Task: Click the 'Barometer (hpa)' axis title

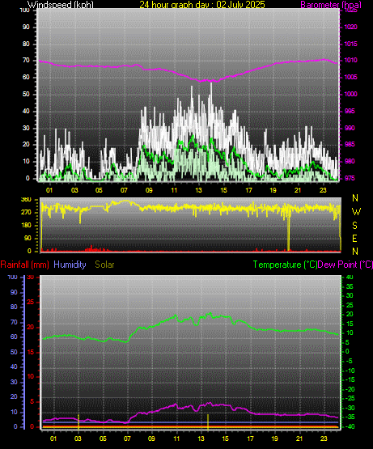Action: pyautogui.click(x=331, y=5)
